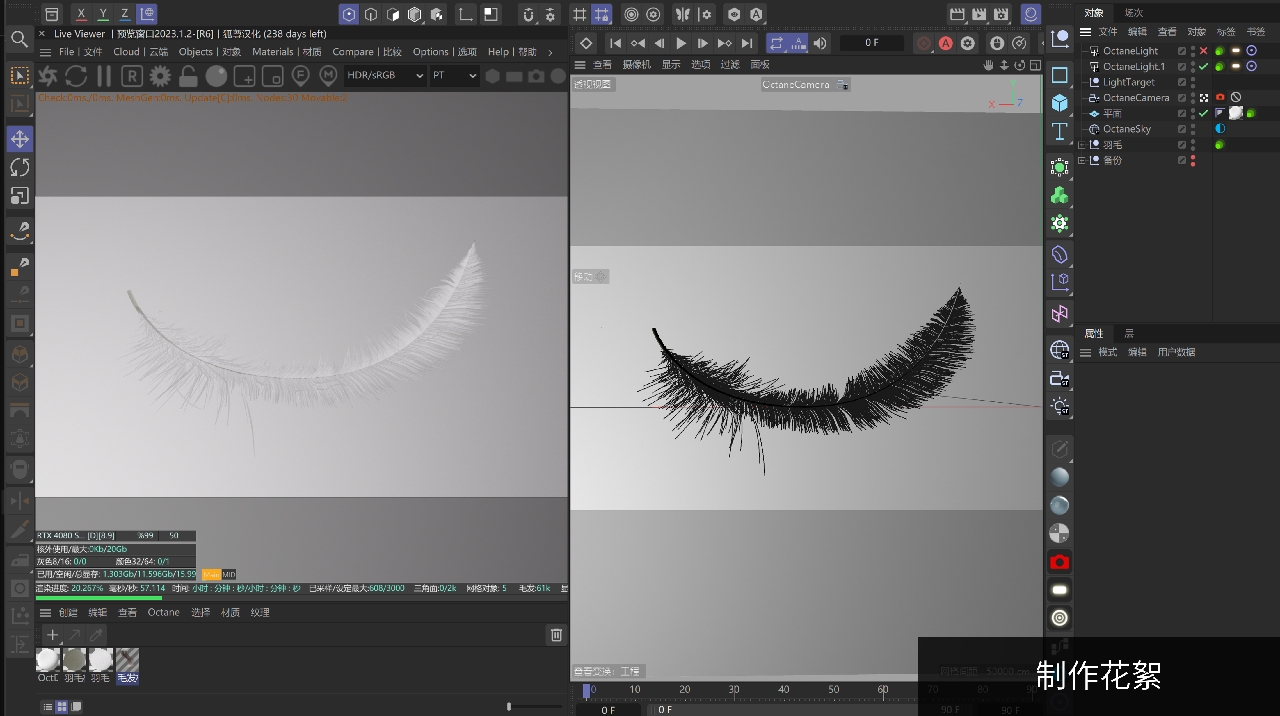Select the Scale tool in left toolbar
The image size is (1280, 716).
[20, 195]
